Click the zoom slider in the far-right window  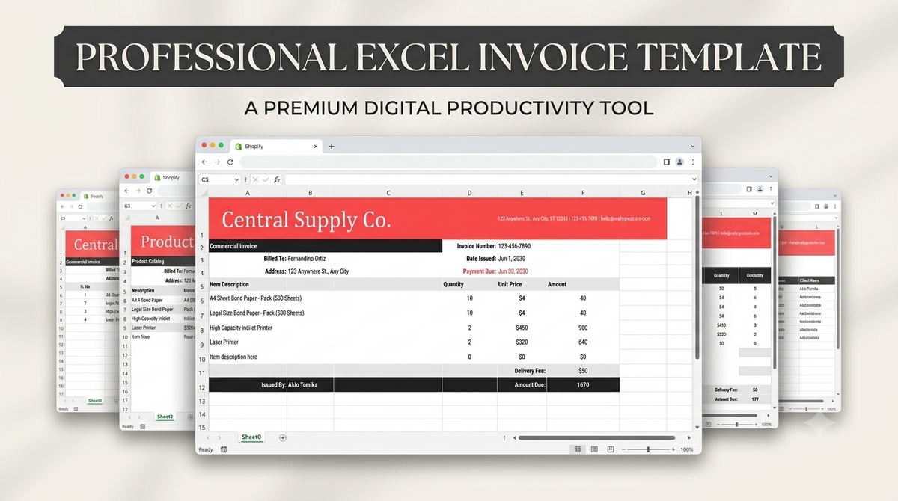[807, 408]
